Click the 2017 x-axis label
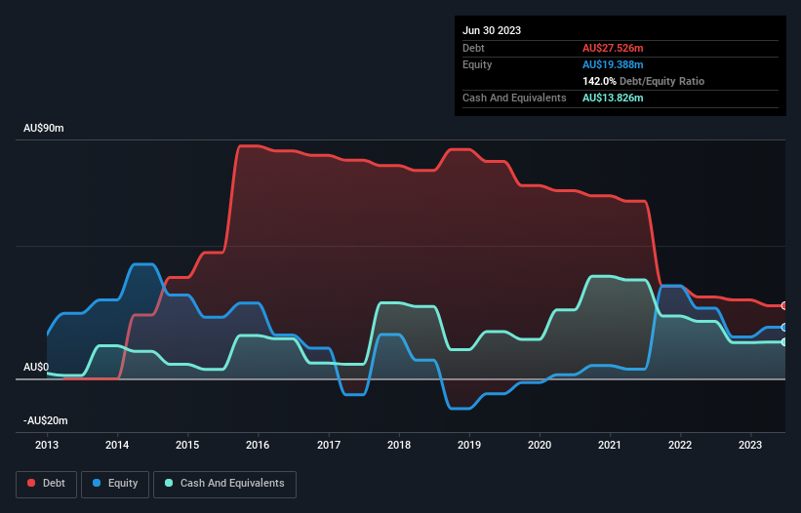Image resolution: width=801 pixels, height=513 pixels. pos(329,445)
